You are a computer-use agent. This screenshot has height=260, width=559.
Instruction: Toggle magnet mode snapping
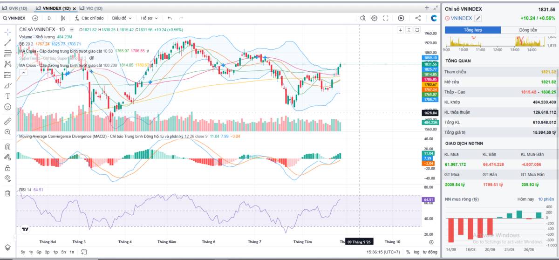(7, 146)
